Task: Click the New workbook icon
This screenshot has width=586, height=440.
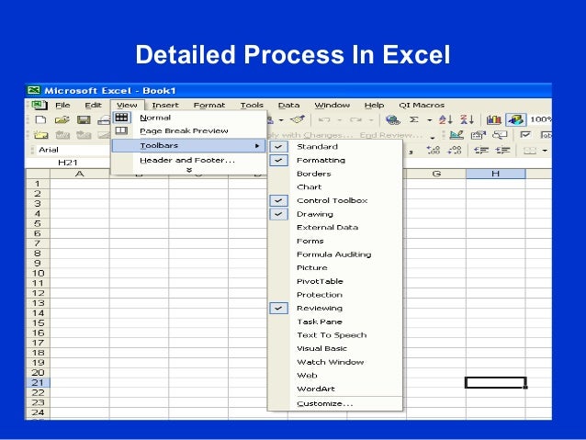Action: click(40, 120)
